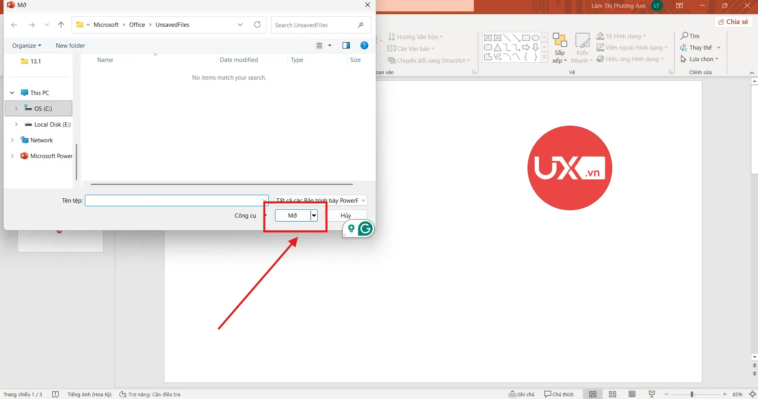Screen dimensions: 758x399
Task: Open the Công cụ tools dropdown
Action: coord(251,215)
